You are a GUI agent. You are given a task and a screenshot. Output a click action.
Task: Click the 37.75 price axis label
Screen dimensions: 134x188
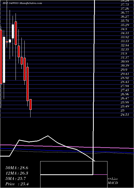125,5
